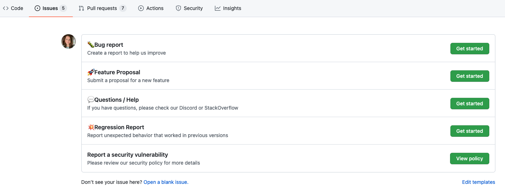Click the Insights graph icon

coord(218,8)
